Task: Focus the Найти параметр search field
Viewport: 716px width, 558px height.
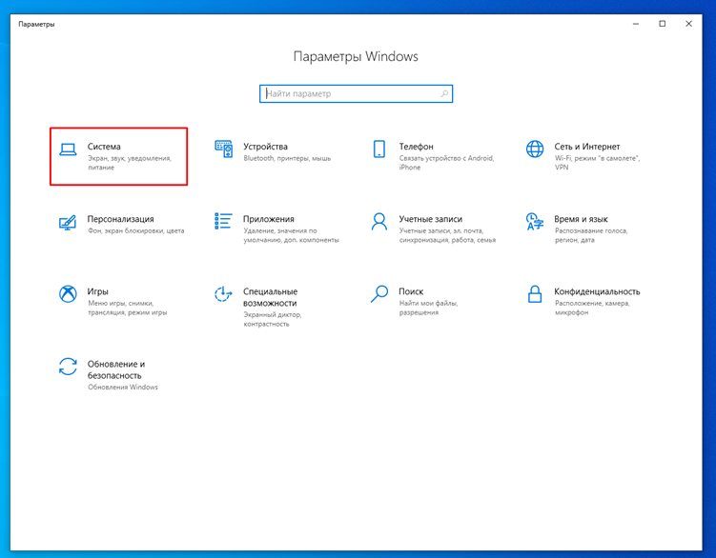Action: 356,93
